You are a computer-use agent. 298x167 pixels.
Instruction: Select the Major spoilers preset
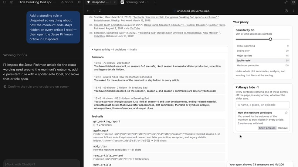(x=263, y=56)
